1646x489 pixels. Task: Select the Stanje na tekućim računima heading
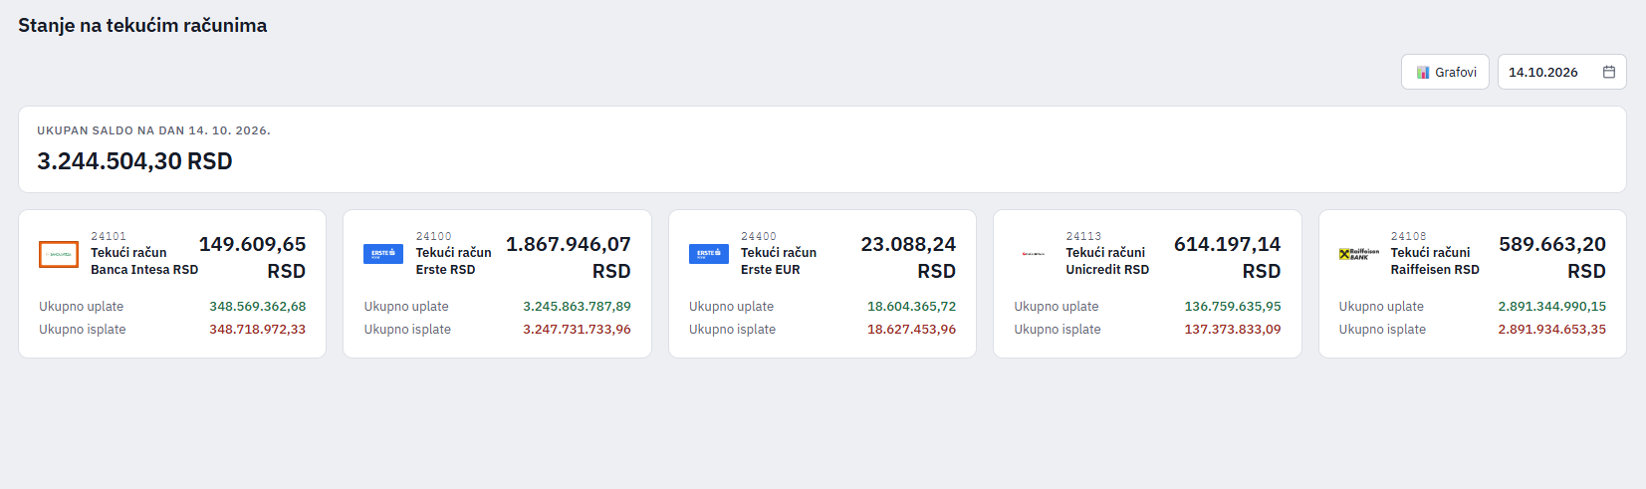[142, 25]
